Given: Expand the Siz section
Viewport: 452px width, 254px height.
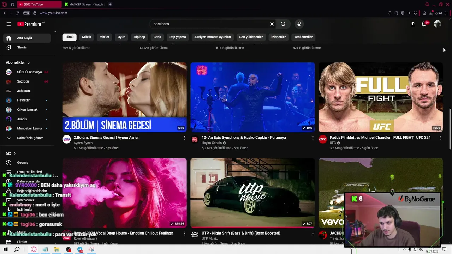Looking at the screenshot, I should 11,153.
